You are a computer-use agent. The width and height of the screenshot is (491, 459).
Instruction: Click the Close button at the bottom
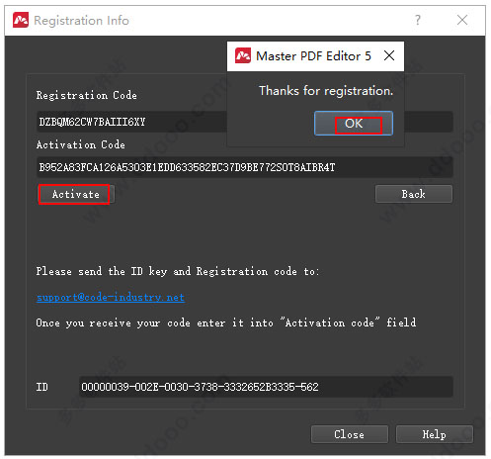point(350,434)
